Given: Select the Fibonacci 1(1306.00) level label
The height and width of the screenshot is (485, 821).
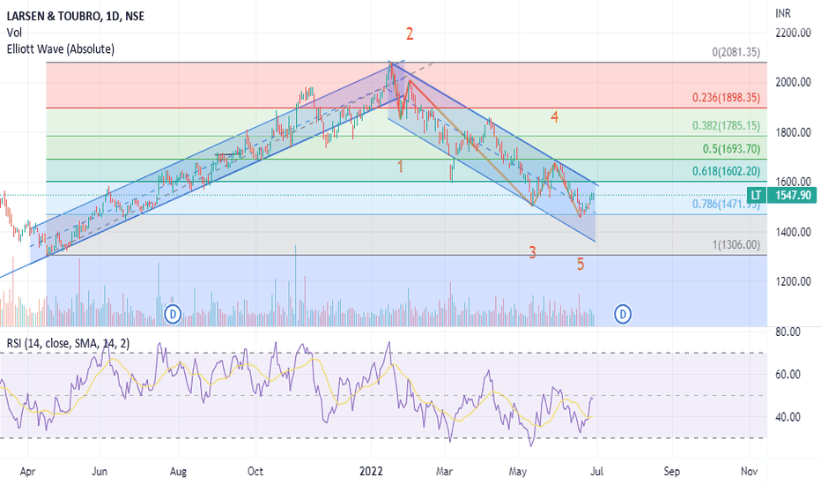Looking at the screenshot, I should (x=736, y=245).
